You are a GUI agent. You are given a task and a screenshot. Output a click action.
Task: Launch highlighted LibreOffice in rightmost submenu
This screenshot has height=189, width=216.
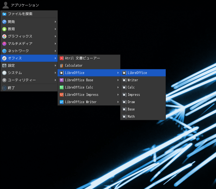click(x=143, y=73)
